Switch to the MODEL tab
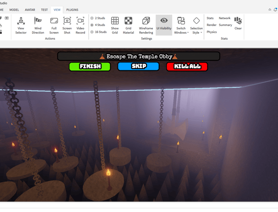278x212 pixels. tap(14, 10)
